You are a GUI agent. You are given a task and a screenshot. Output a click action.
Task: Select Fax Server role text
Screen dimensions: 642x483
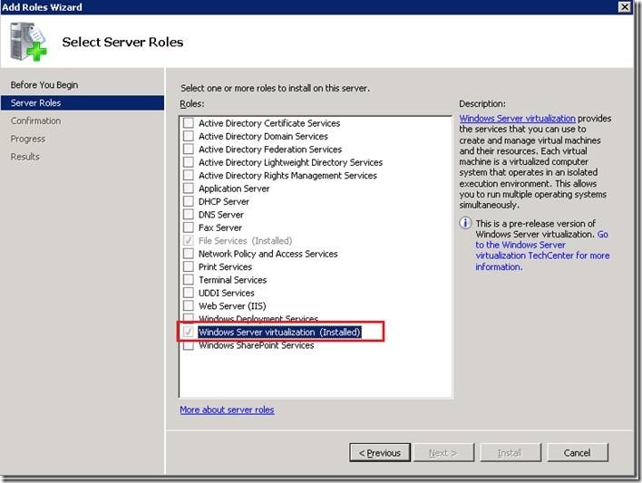pyautogui.click(x=220, y=227)
